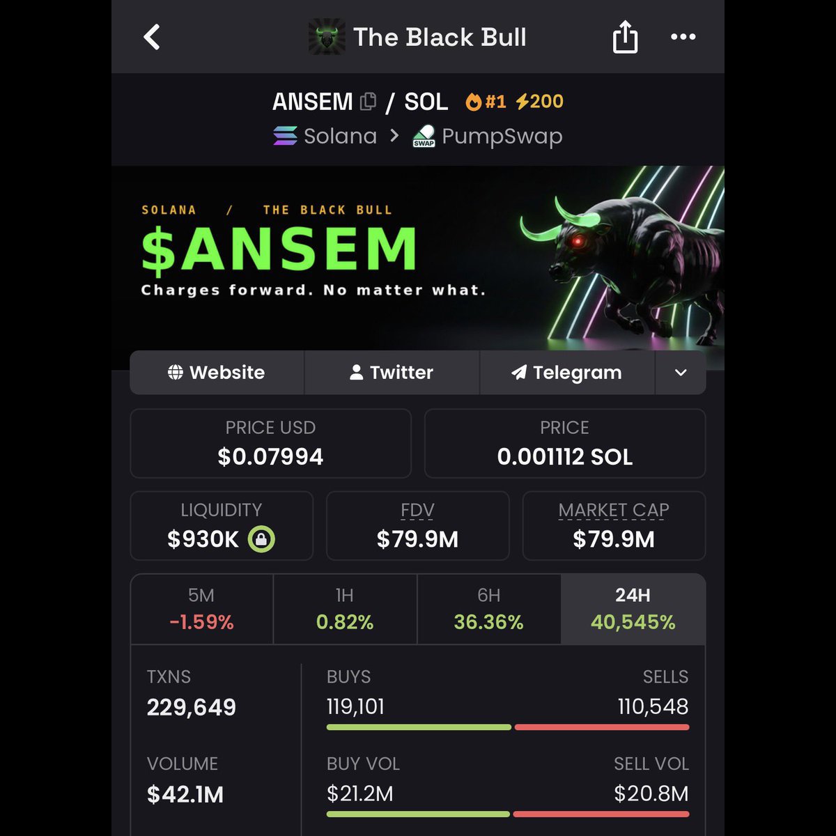Click The Black Bull token avatar
Viewport: 836px width, 836px height.
[x=327, y=37]
